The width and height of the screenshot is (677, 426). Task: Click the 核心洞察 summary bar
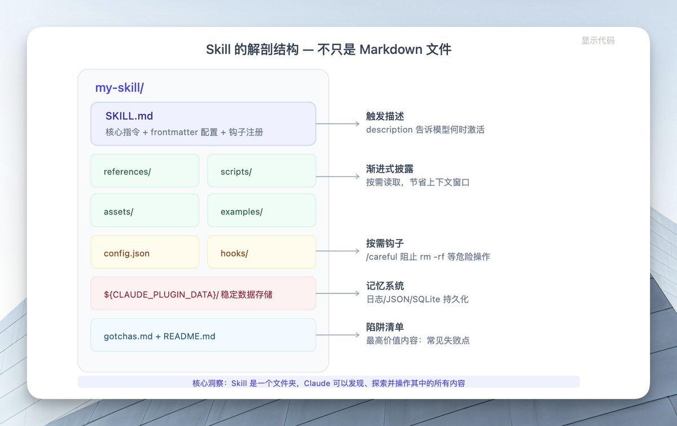coord(329,383)
